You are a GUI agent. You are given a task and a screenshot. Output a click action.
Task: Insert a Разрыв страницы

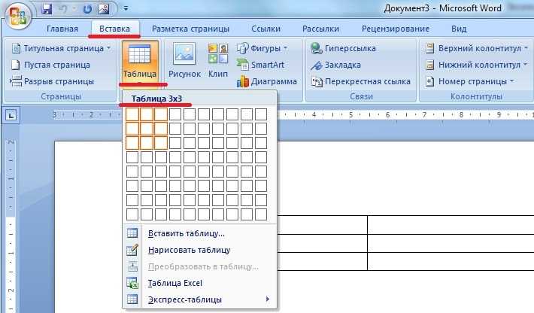click(52, 81)
